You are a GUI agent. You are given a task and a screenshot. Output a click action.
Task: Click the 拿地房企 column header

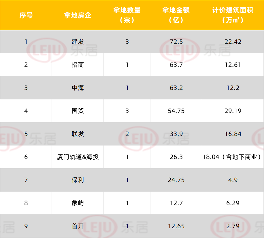point(78,15)
